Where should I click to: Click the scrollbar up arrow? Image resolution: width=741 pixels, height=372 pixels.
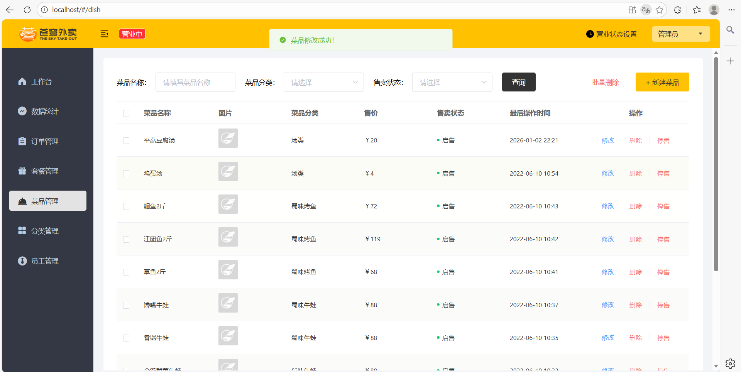pyautogui.click(x=716, y=53)
